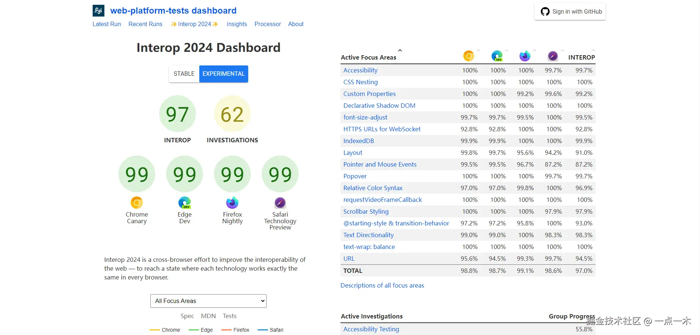Click the Tests link below the dropdown
The image size is (700, 335).
(x=230, y=316)
